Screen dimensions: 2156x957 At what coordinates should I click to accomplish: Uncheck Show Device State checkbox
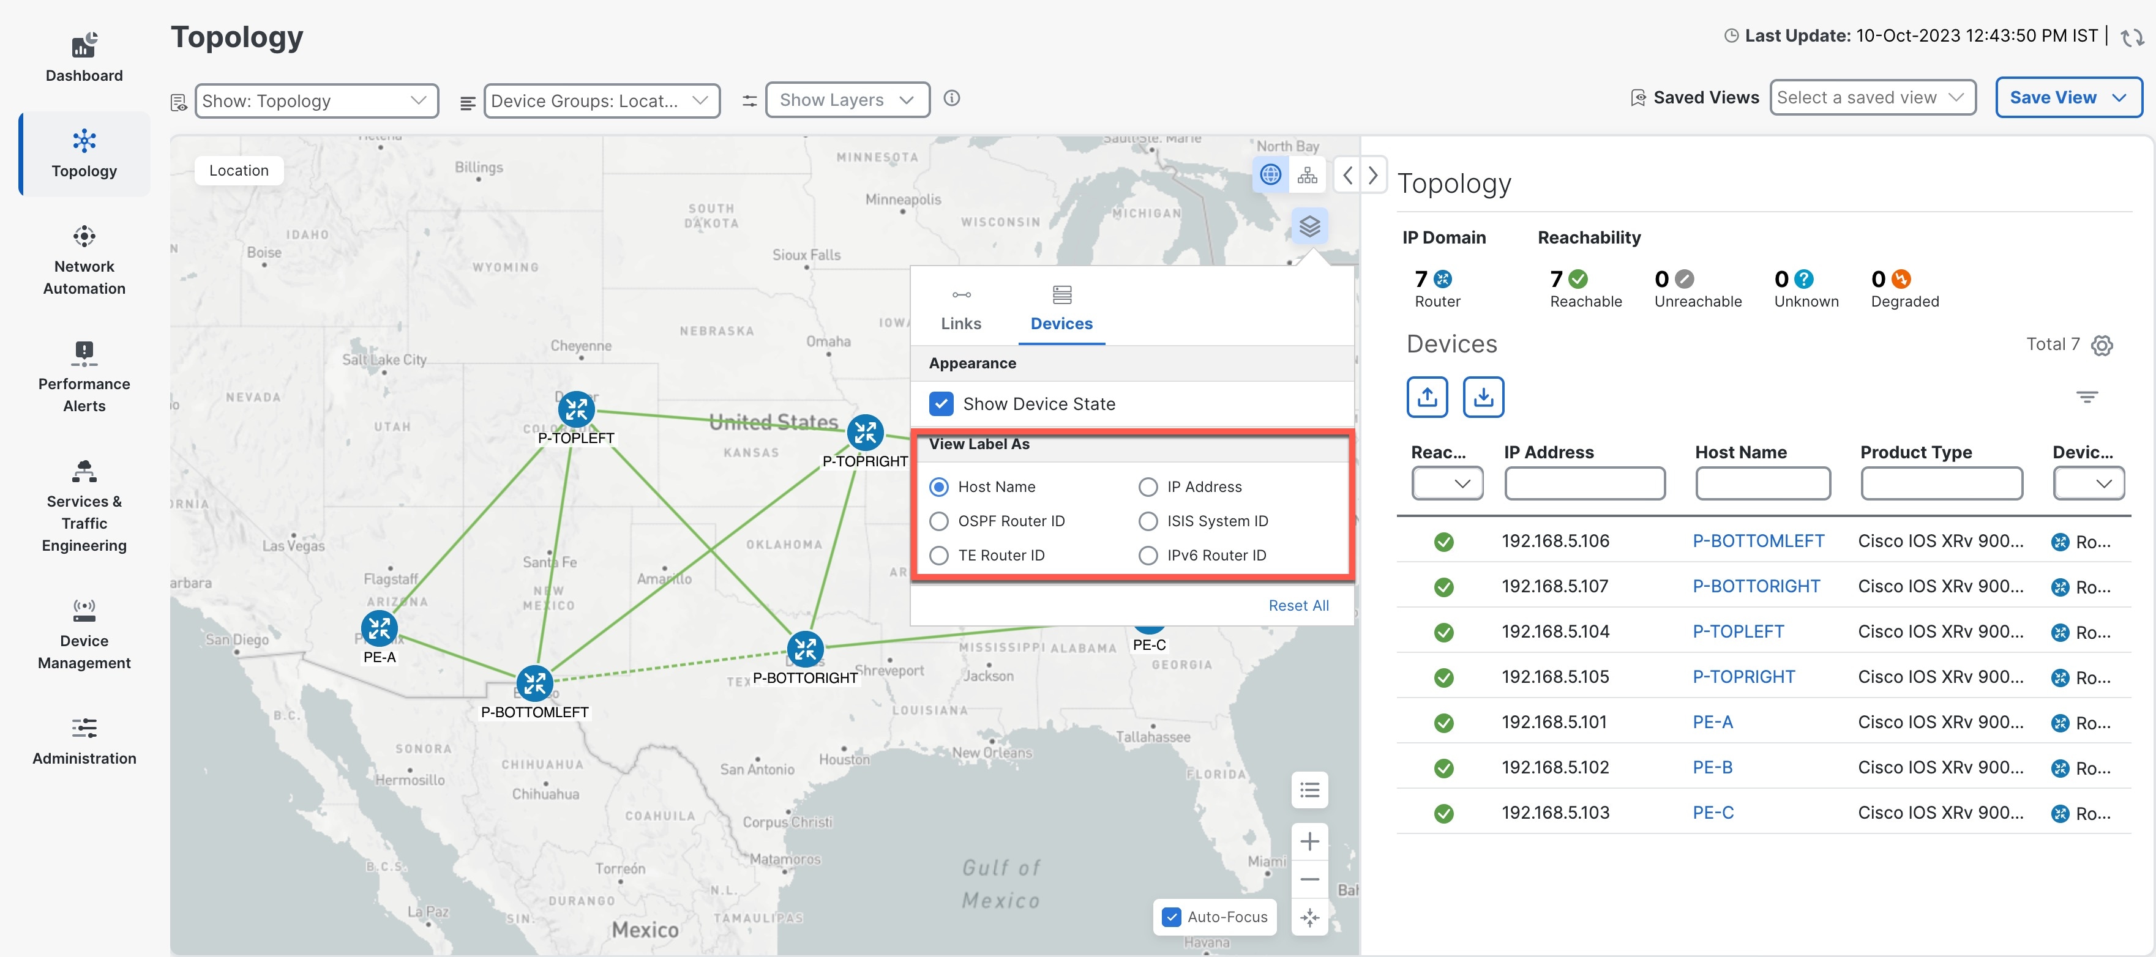941,404
